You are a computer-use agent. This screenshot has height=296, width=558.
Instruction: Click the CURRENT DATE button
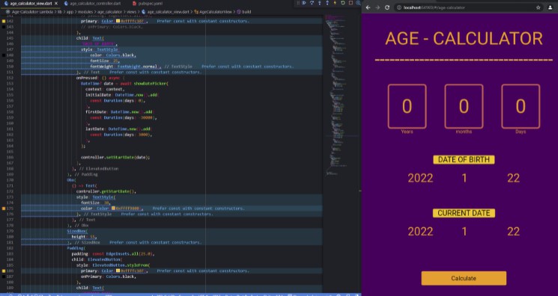pos(464,213)
